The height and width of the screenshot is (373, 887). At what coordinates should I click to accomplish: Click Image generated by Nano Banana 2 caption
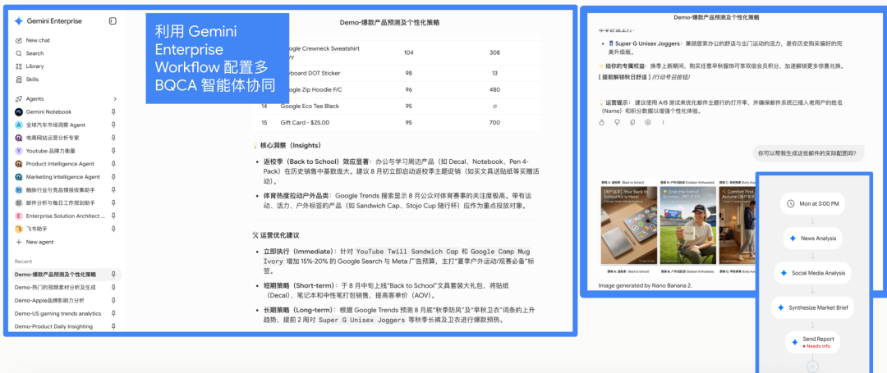[645, 285]
